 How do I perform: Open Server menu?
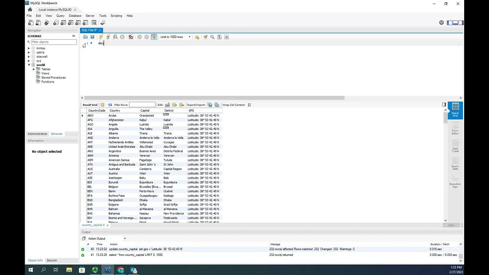[90, 16]
